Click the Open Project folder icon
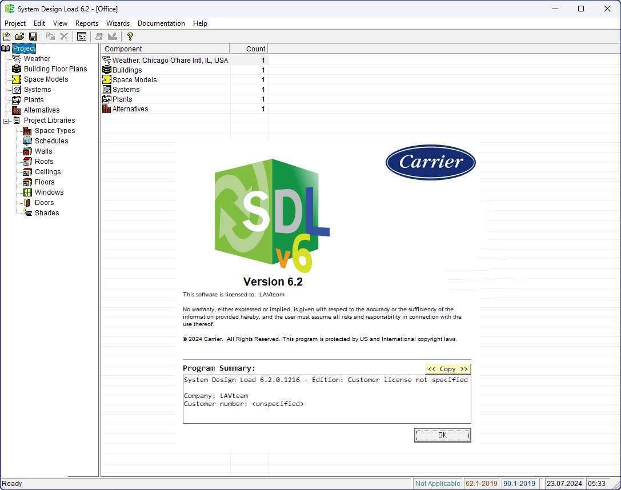 [x=19, y=37]
